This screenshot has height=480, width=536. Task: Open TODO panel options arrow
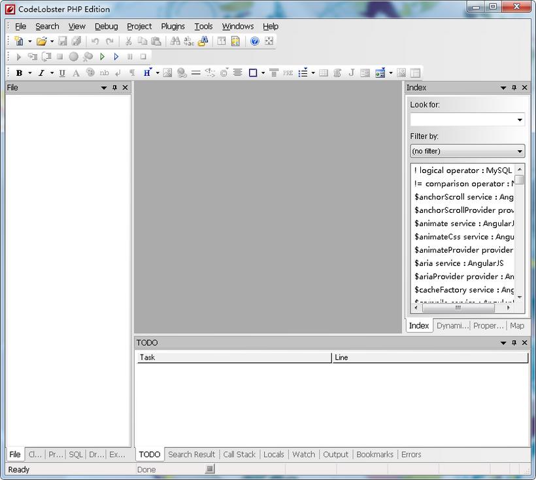click(x=503, y=343)
